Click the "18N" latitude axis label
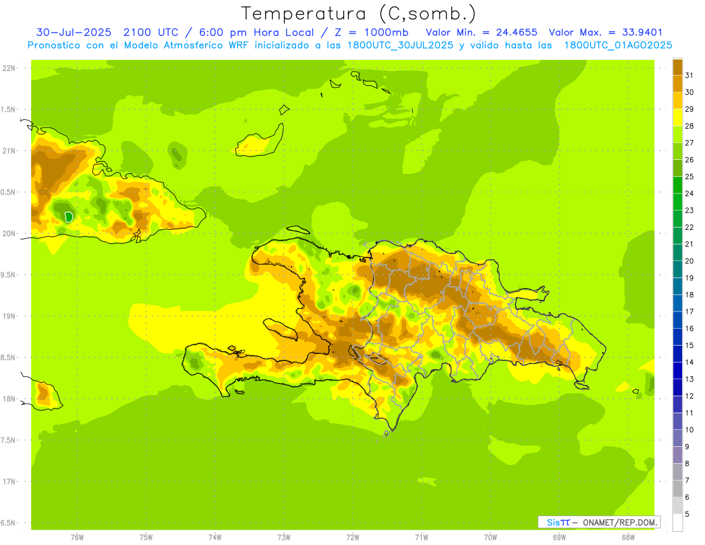This screenshot has height=545, width=705. (8, 399)
